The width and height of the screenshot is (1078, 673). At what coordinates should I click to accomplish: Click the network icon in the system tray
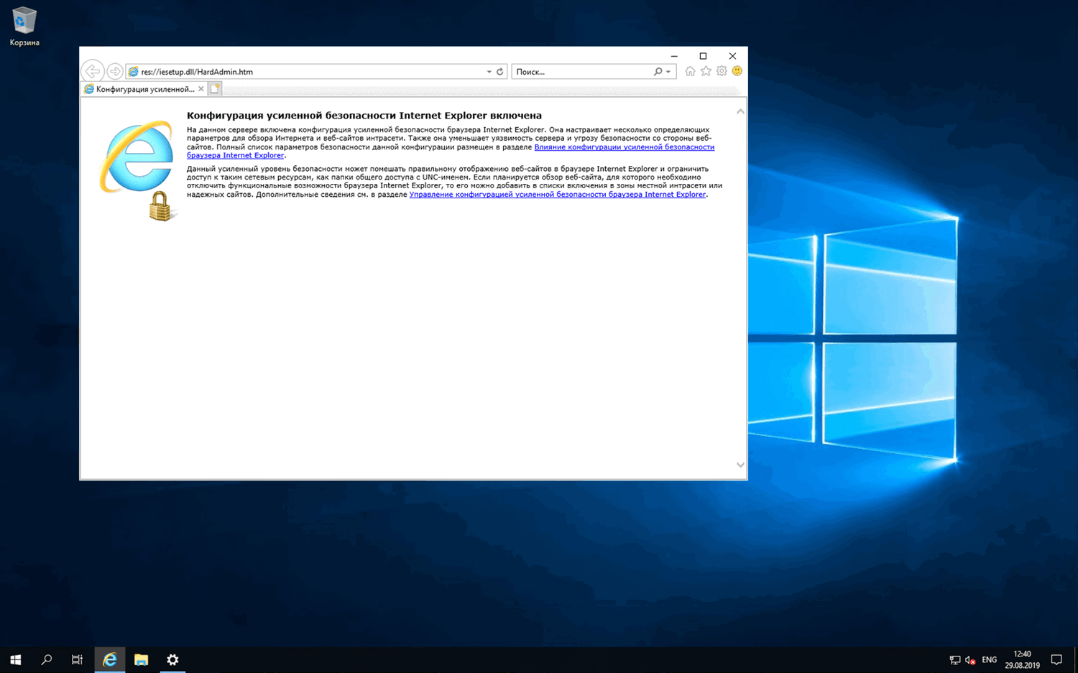[x=954, y=660]
